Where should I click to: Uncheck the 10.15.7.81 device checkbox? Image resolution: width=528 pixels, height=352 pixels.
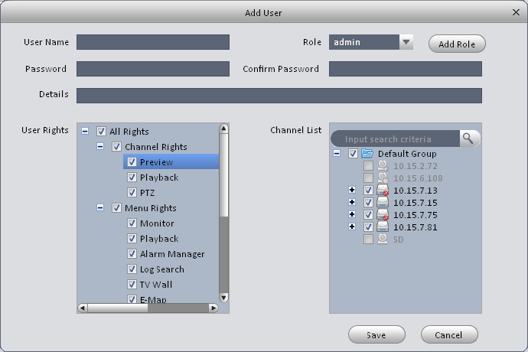(x=368, y=227)
